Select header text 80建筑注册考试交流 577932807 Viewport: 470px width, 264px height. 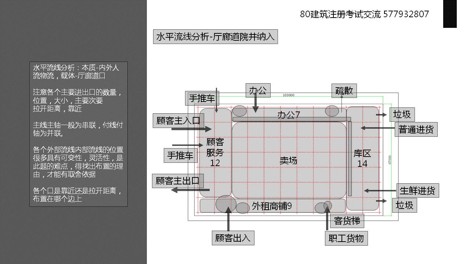[x=364, y=14]
